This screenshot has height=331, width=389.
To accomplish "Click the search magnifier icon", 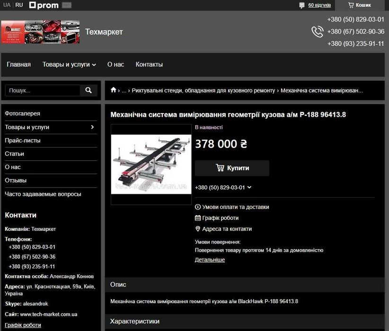I will tap(88, 90).
